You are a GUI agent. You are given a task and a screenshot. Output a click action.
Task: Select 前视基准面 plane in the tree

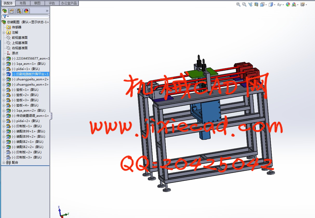coord(19,37)
